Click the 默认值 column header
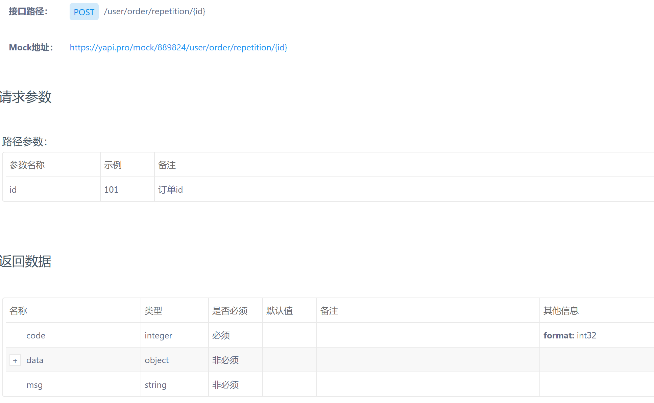Viewport: 654px width, 403px height. point(280,311)
